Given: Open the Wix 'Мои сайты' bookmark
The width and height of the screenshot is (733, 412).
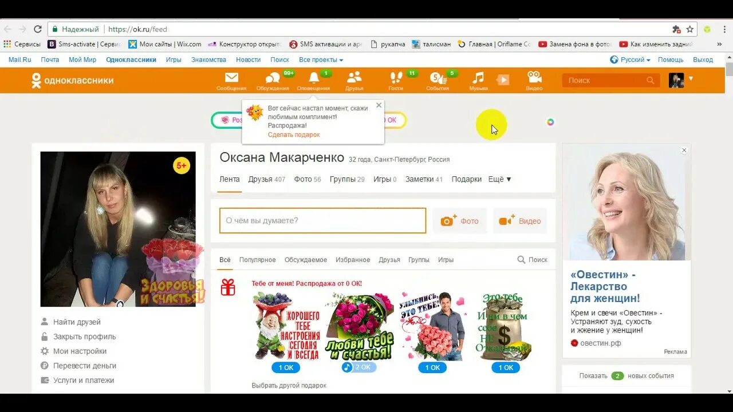Looking at the screenshot, I should [x=165, y=44].
